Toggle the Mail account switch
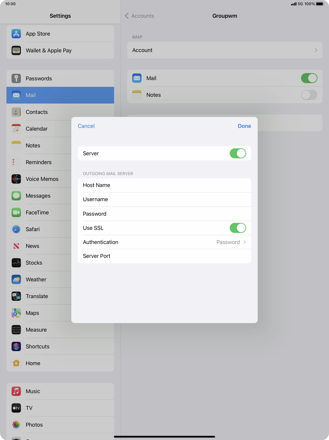 click(309, 78)
